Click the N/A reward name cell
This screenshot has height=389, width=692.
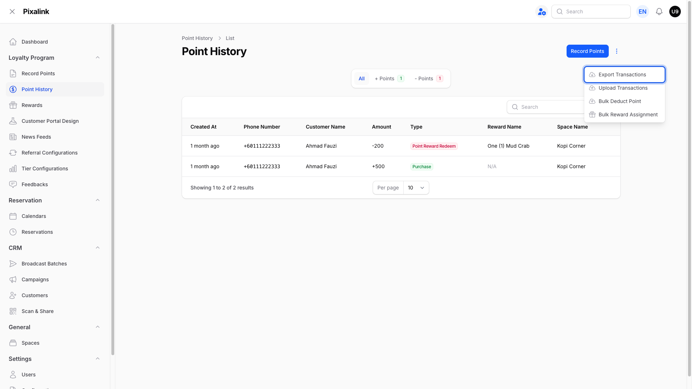(x=492, y=166)
